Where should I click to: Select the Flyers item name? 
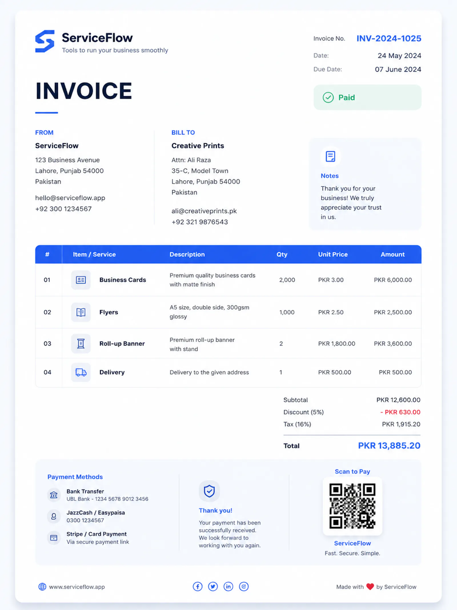(109, 312)
